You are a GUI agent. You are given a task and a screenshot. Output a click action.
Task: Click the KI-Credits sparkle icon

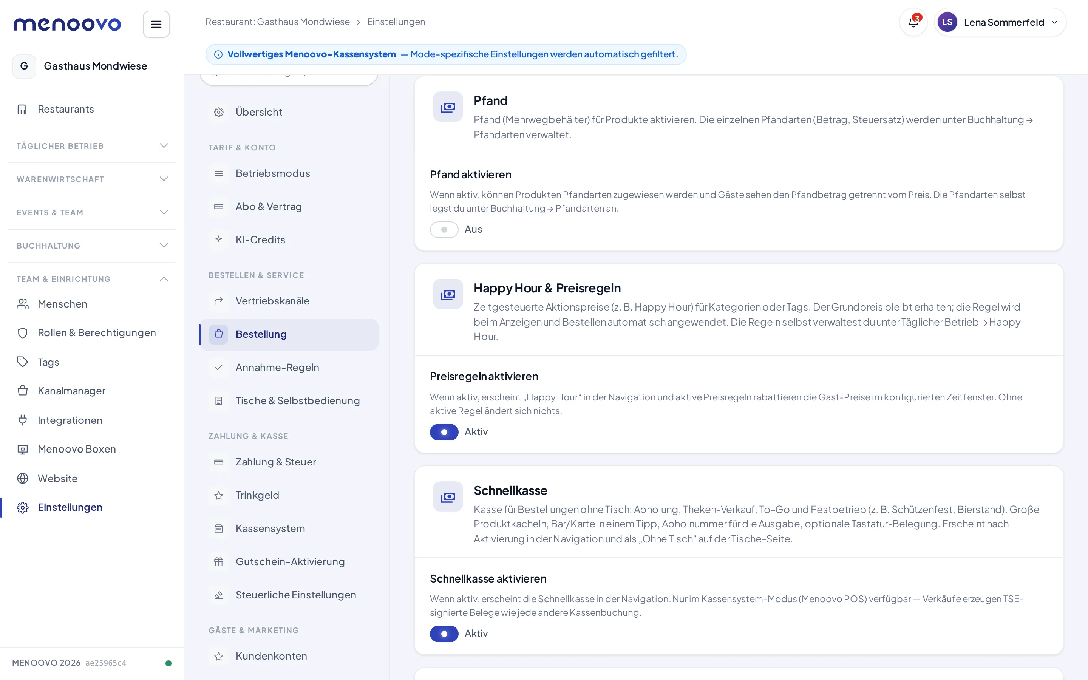[x=218, y=239]
